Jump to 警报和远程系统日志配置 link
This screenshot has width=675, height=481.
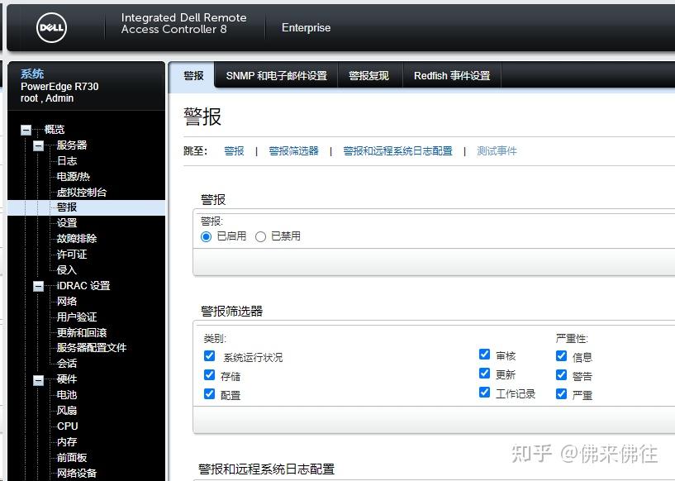coord(397,151)
